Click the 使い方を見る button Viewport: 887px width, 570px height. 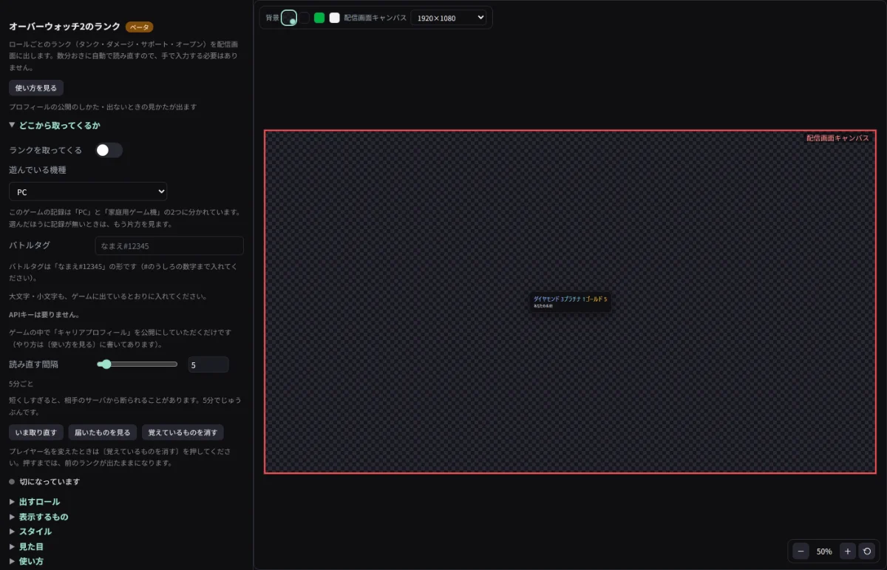pos(36,88)
